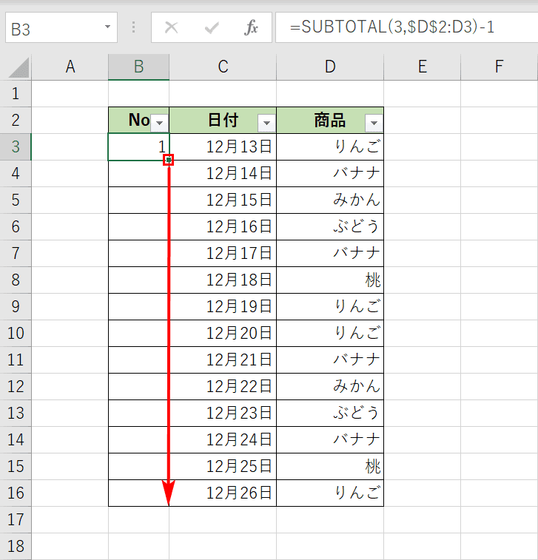Click the 12月13日 date cell

coord(223,146)
